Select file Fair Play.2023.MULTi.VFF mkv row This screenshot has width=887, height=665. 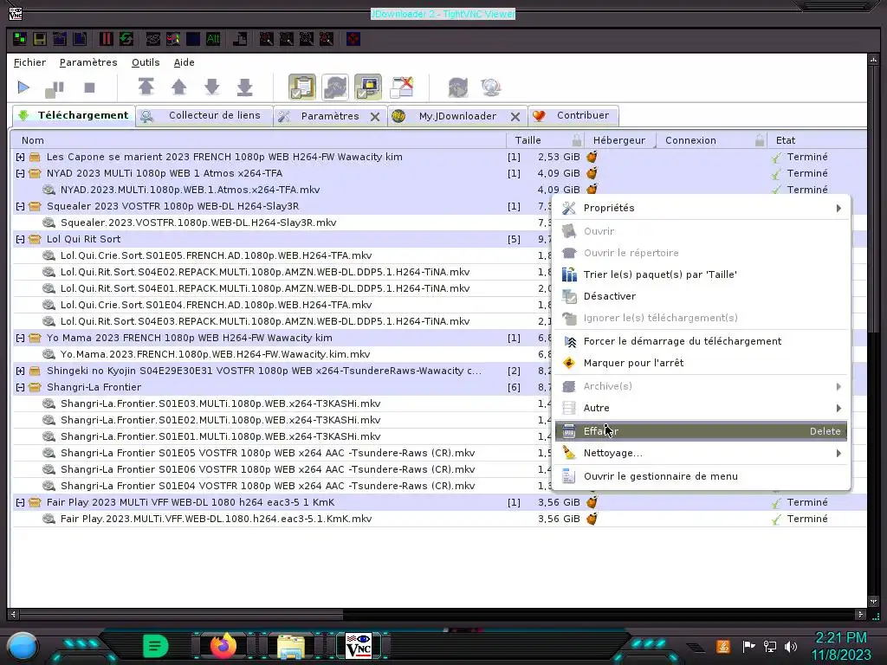439,519
